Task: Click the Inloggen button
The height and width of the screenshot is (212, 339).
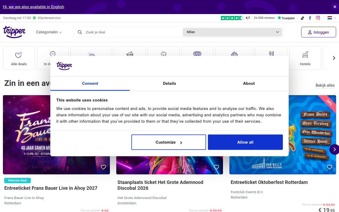Action: tap(319, 32)
